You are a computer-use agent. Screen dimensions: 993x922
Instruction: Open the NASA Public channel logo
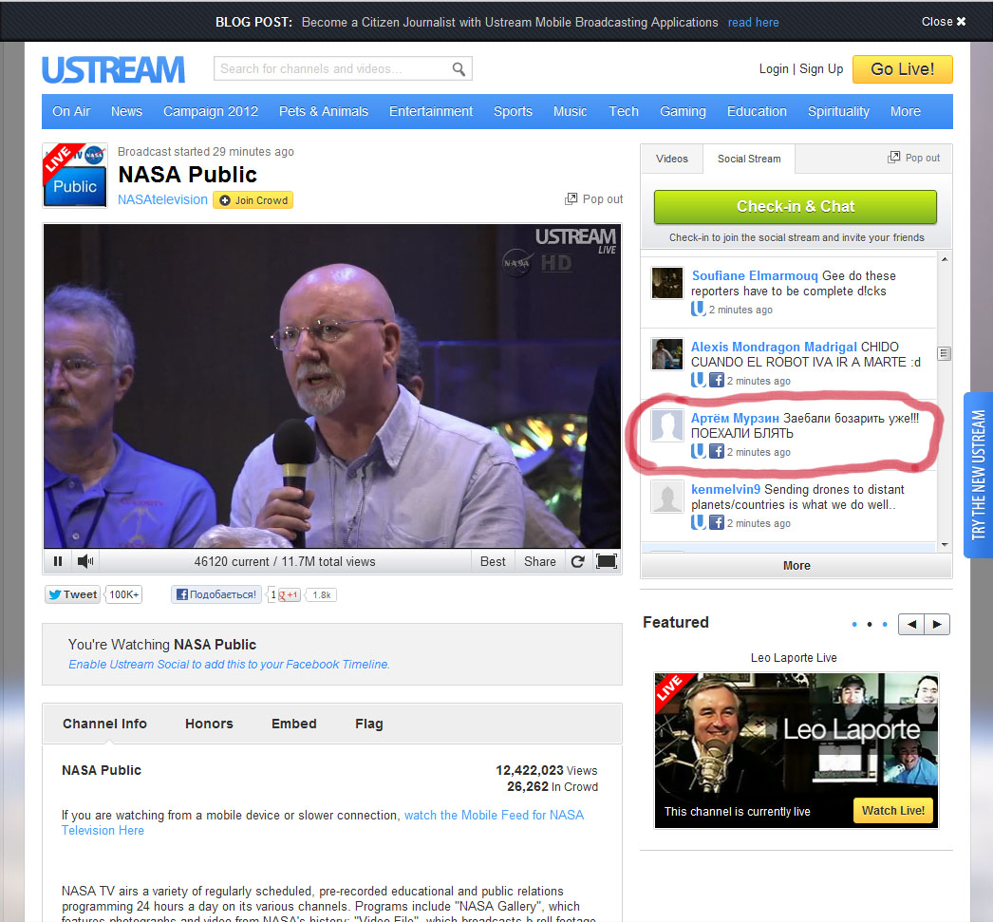point(75,176)
